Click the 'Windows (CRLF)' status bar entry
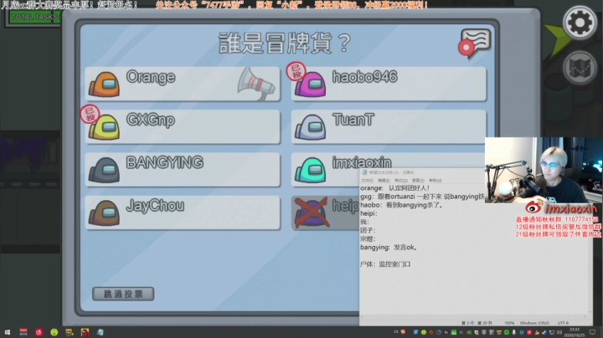Screen dimensions: 603x338 (x=534, y=323)
